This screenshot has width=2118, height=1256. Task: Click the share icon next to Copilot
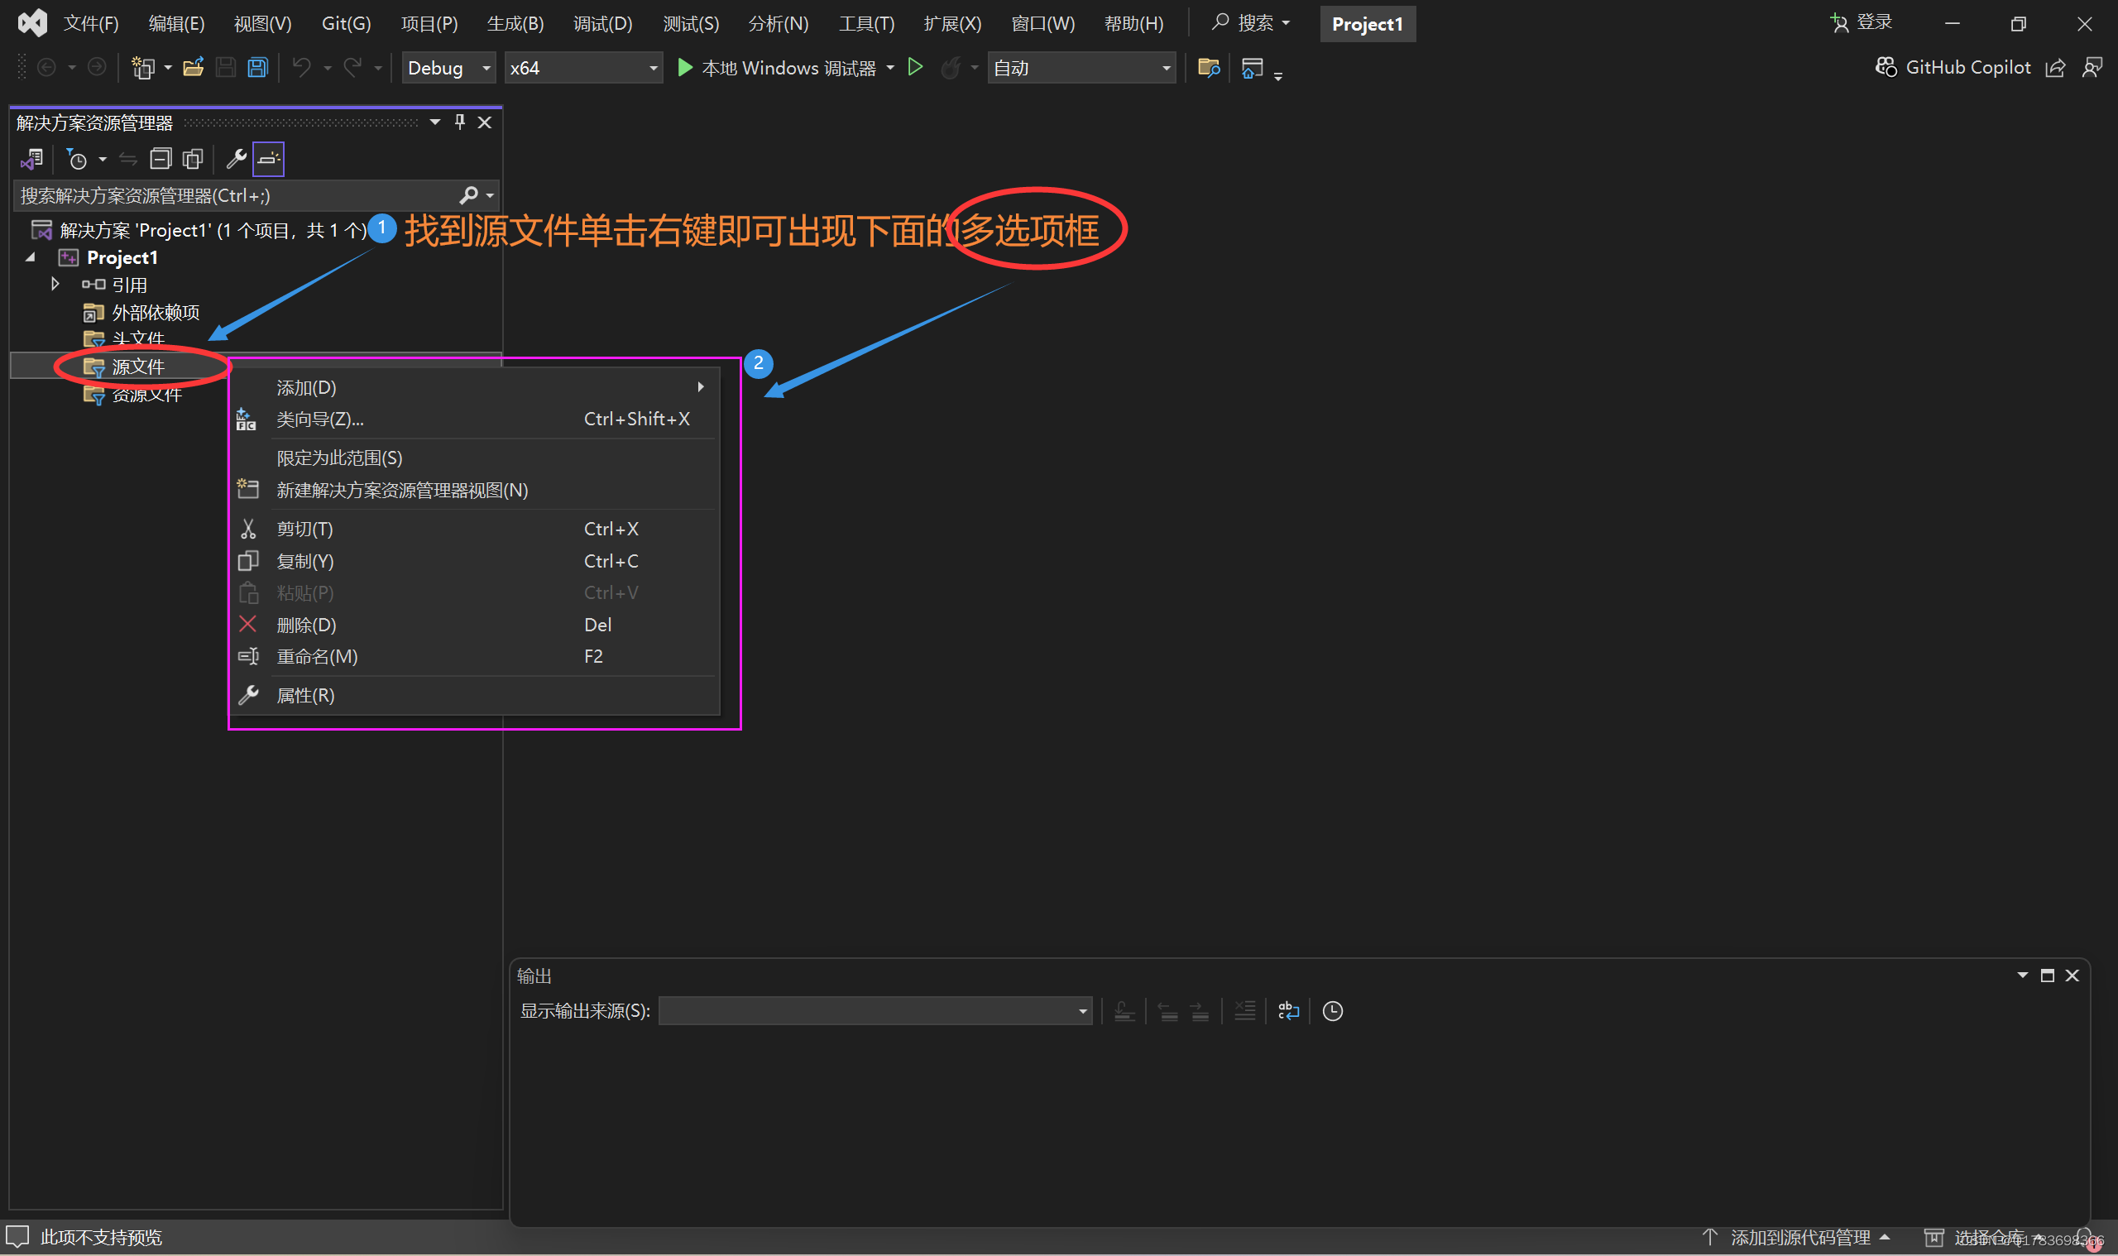pos(2054,68)
